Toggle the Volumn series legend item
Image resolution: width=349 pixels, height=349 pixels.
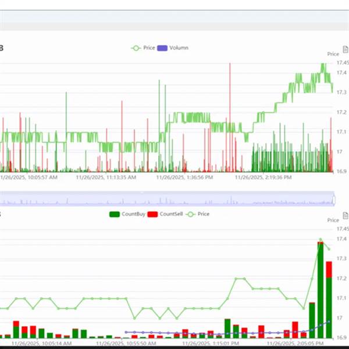point(173,48)
